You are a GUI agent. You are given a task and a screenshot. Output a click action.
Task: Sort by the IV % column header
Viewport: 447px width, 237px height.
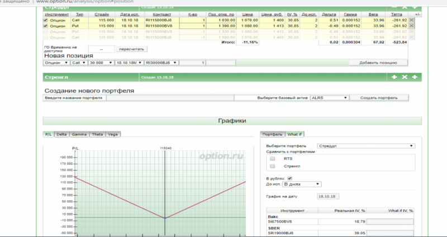[292, 15]
